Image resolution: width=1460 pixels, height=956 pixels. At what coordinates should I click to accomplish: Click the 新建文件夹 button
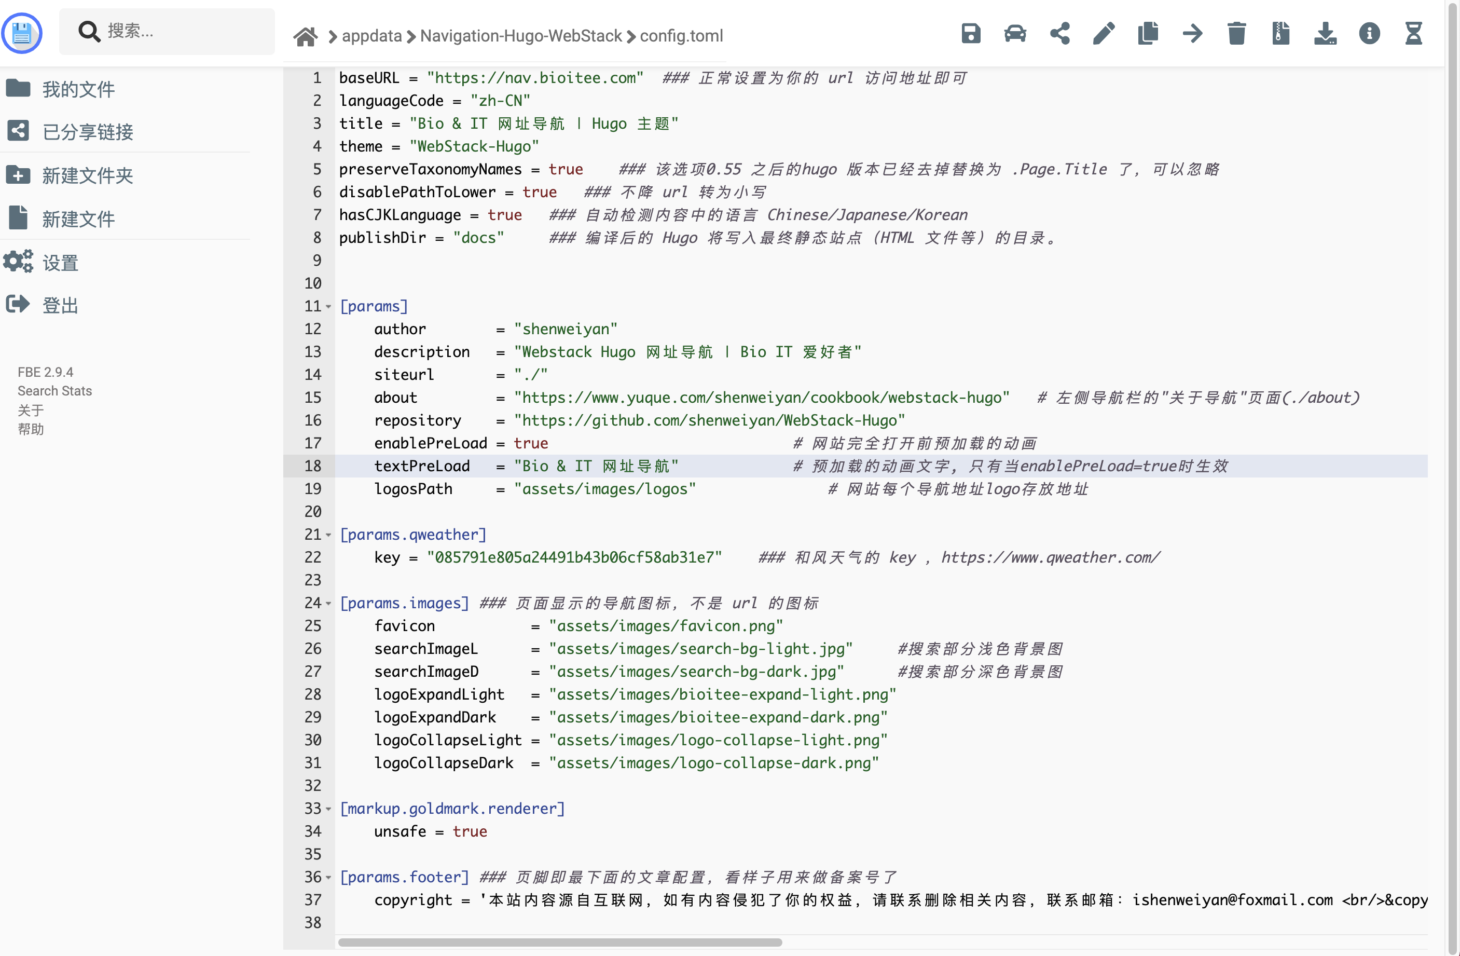click(88, 175)
